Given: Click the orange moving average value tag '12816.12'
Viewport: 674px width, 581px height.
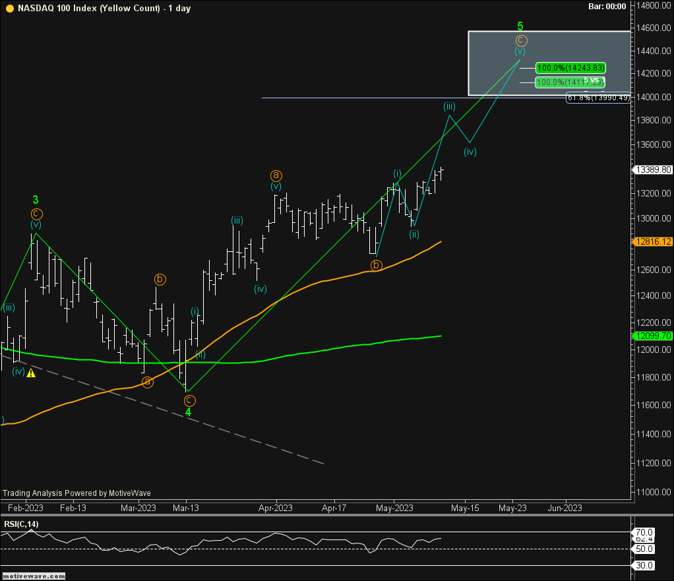Looking at the screenshot, I should click(x=654, y=241).
